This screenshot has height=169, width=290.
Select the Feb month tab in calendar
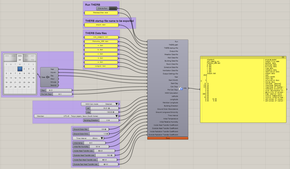click(26, 60)
